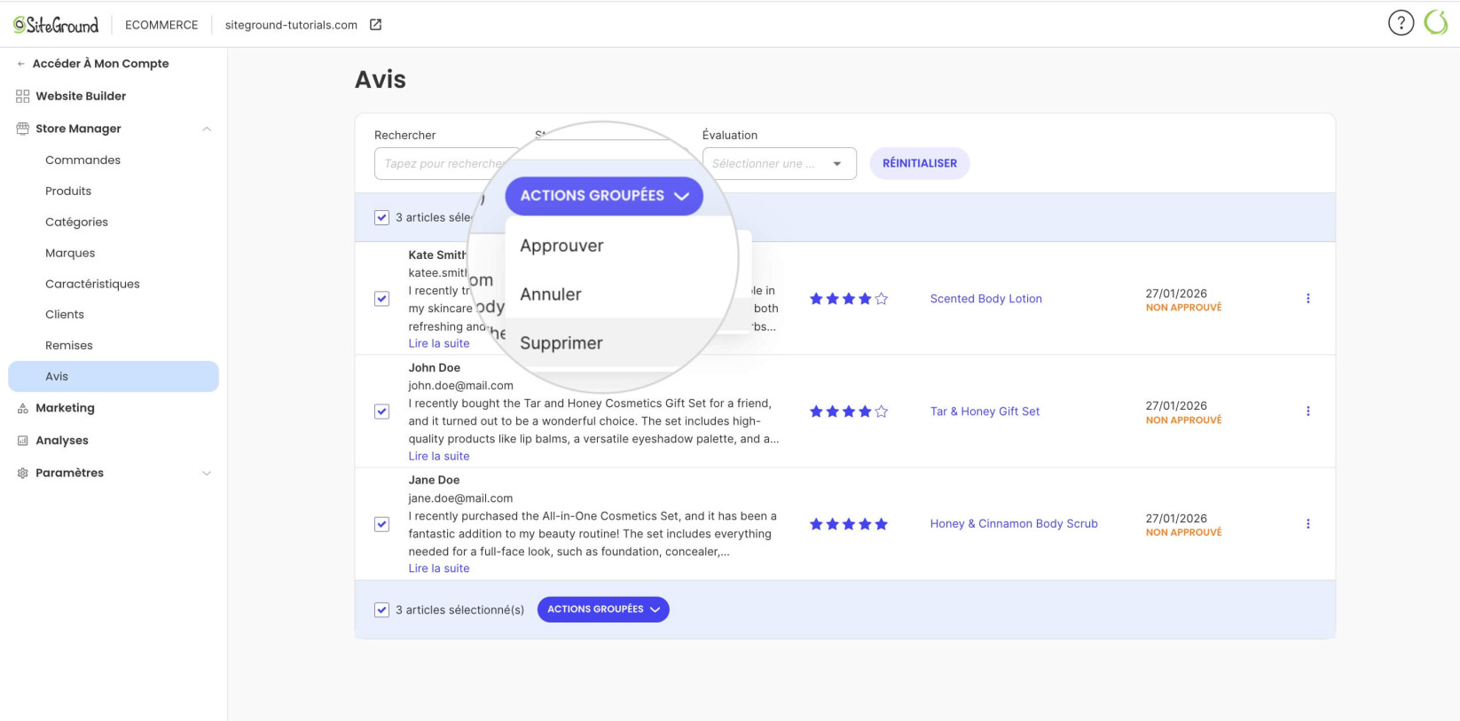Click the Réinitialiser button
The height and width of the screenshot is (721, 1460).
[x=920, y=164]
